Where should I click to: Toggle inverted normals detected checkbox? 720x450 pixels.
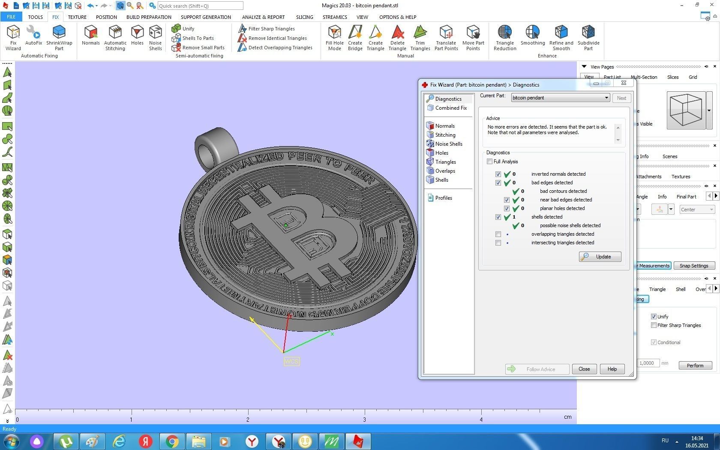(x=498, y=174)
